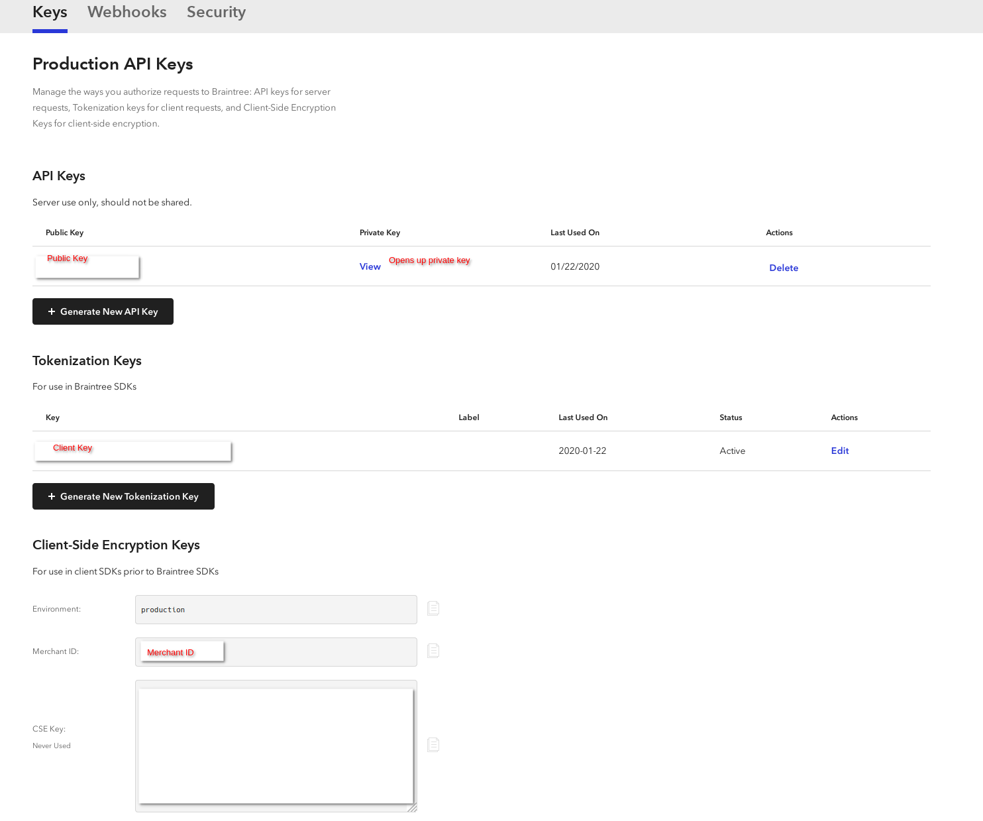Copy the Merchant ID using its copy icon
Screen dimensions: 983x821
pyautogui.click(x=433, y=651)
